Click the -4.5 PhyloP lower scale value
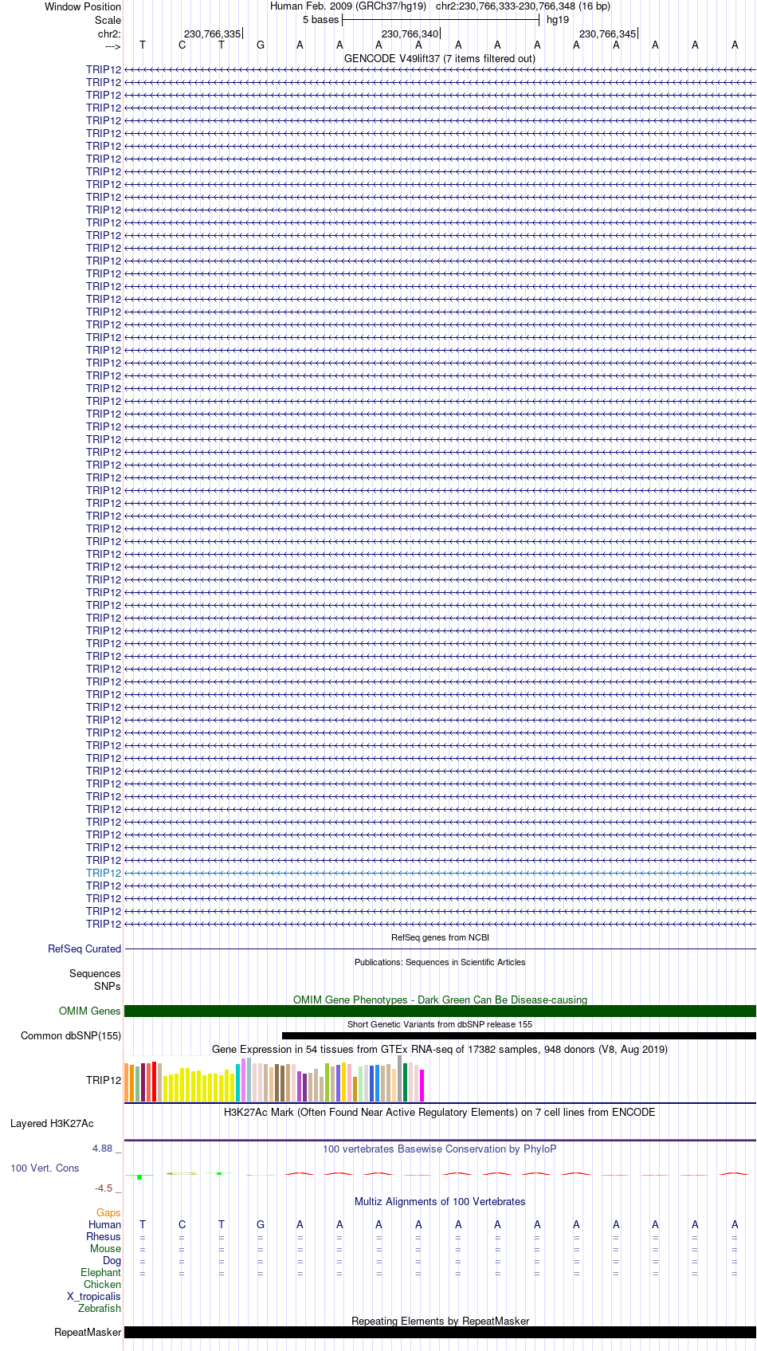This screenshot has height=1351, width=757. 108,1188
